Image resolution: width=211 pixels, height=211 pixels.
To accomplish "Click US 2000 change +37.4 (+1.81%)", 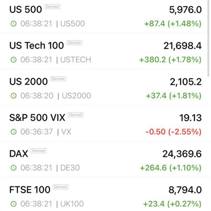I will point(174,96).
